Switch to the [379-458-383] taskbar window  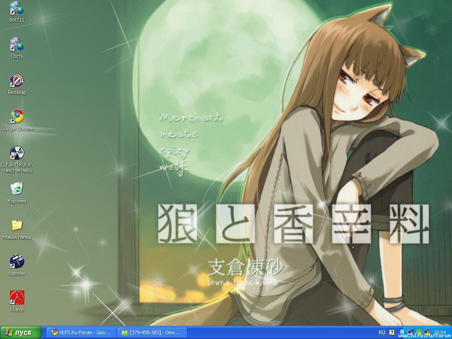(152, 332)
